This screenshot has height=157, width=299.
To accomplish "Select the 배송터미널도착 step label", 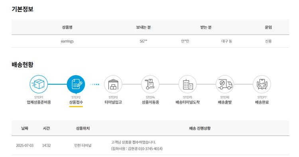I will pos(188,102).
